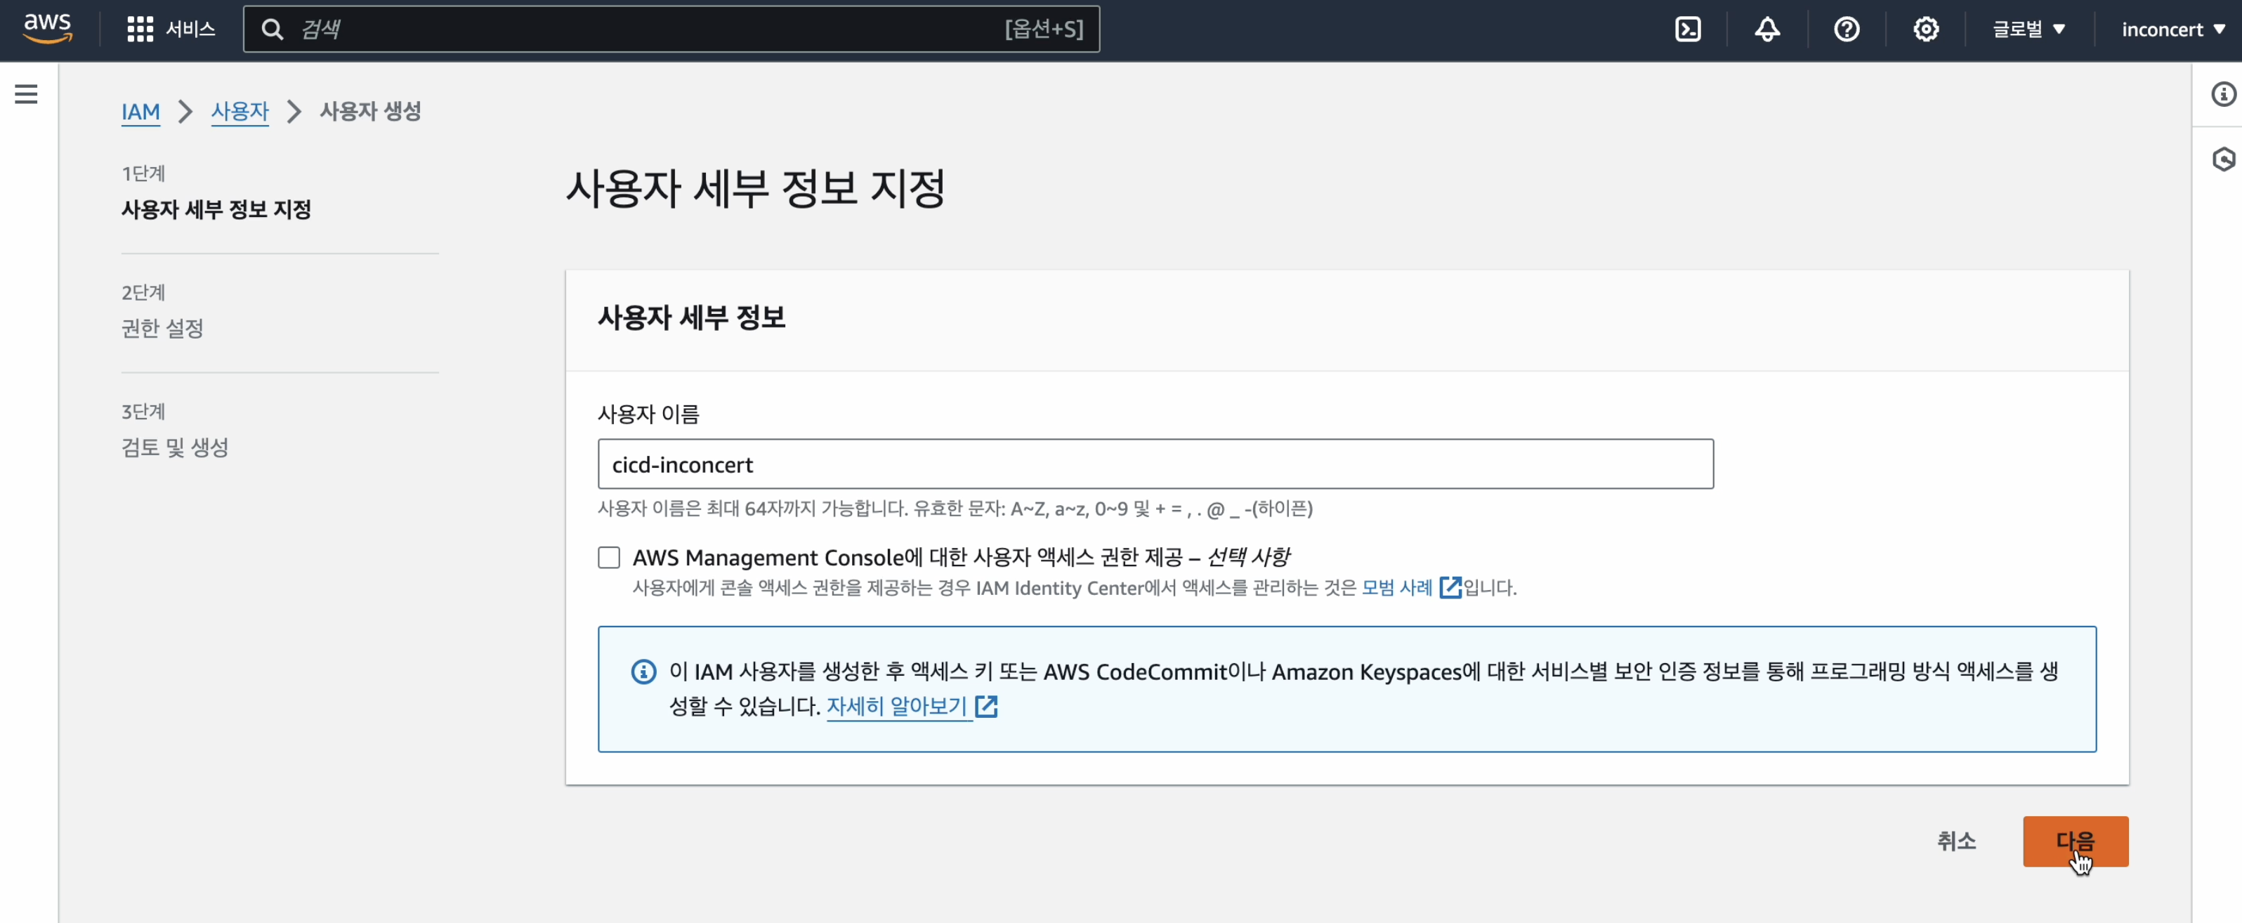Toggle the left navigation hamburger menu
The image size is (2242, 923).
[25, 94]
